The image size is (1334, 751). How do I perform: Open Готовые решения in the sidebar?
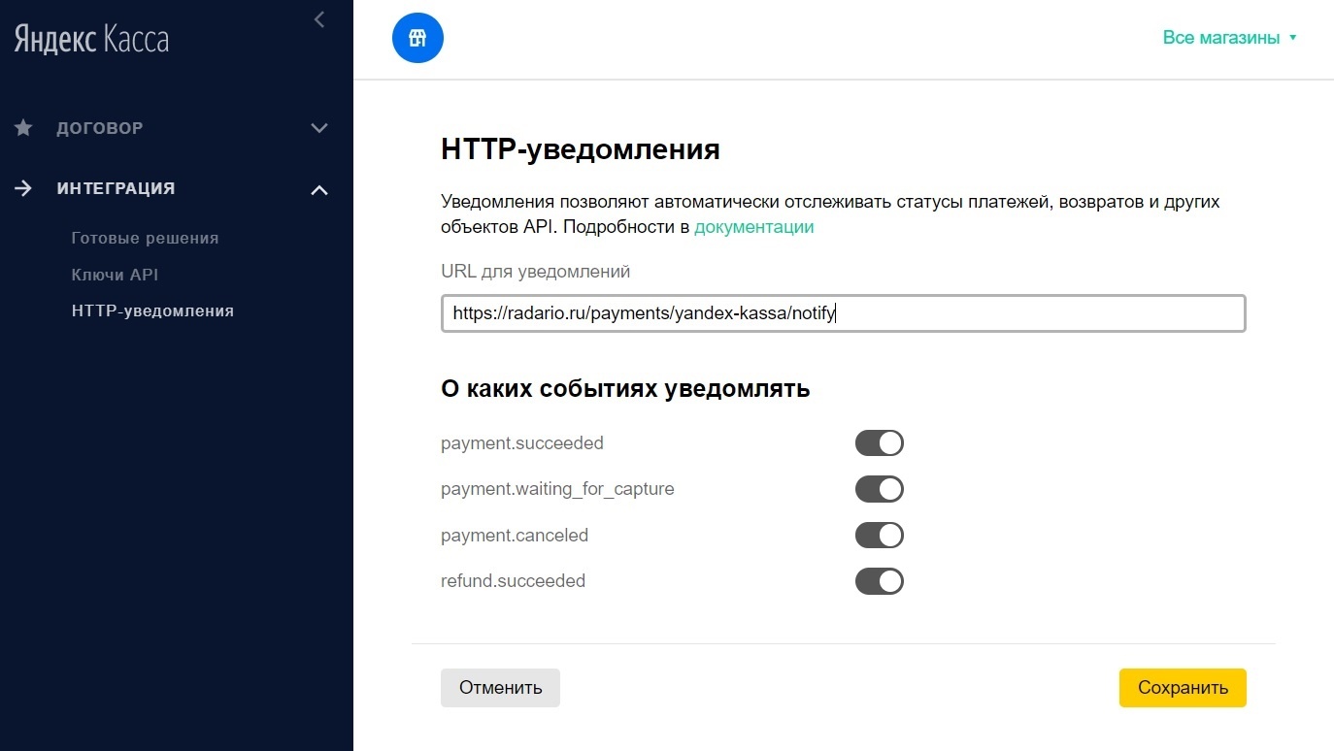(145, 239)
